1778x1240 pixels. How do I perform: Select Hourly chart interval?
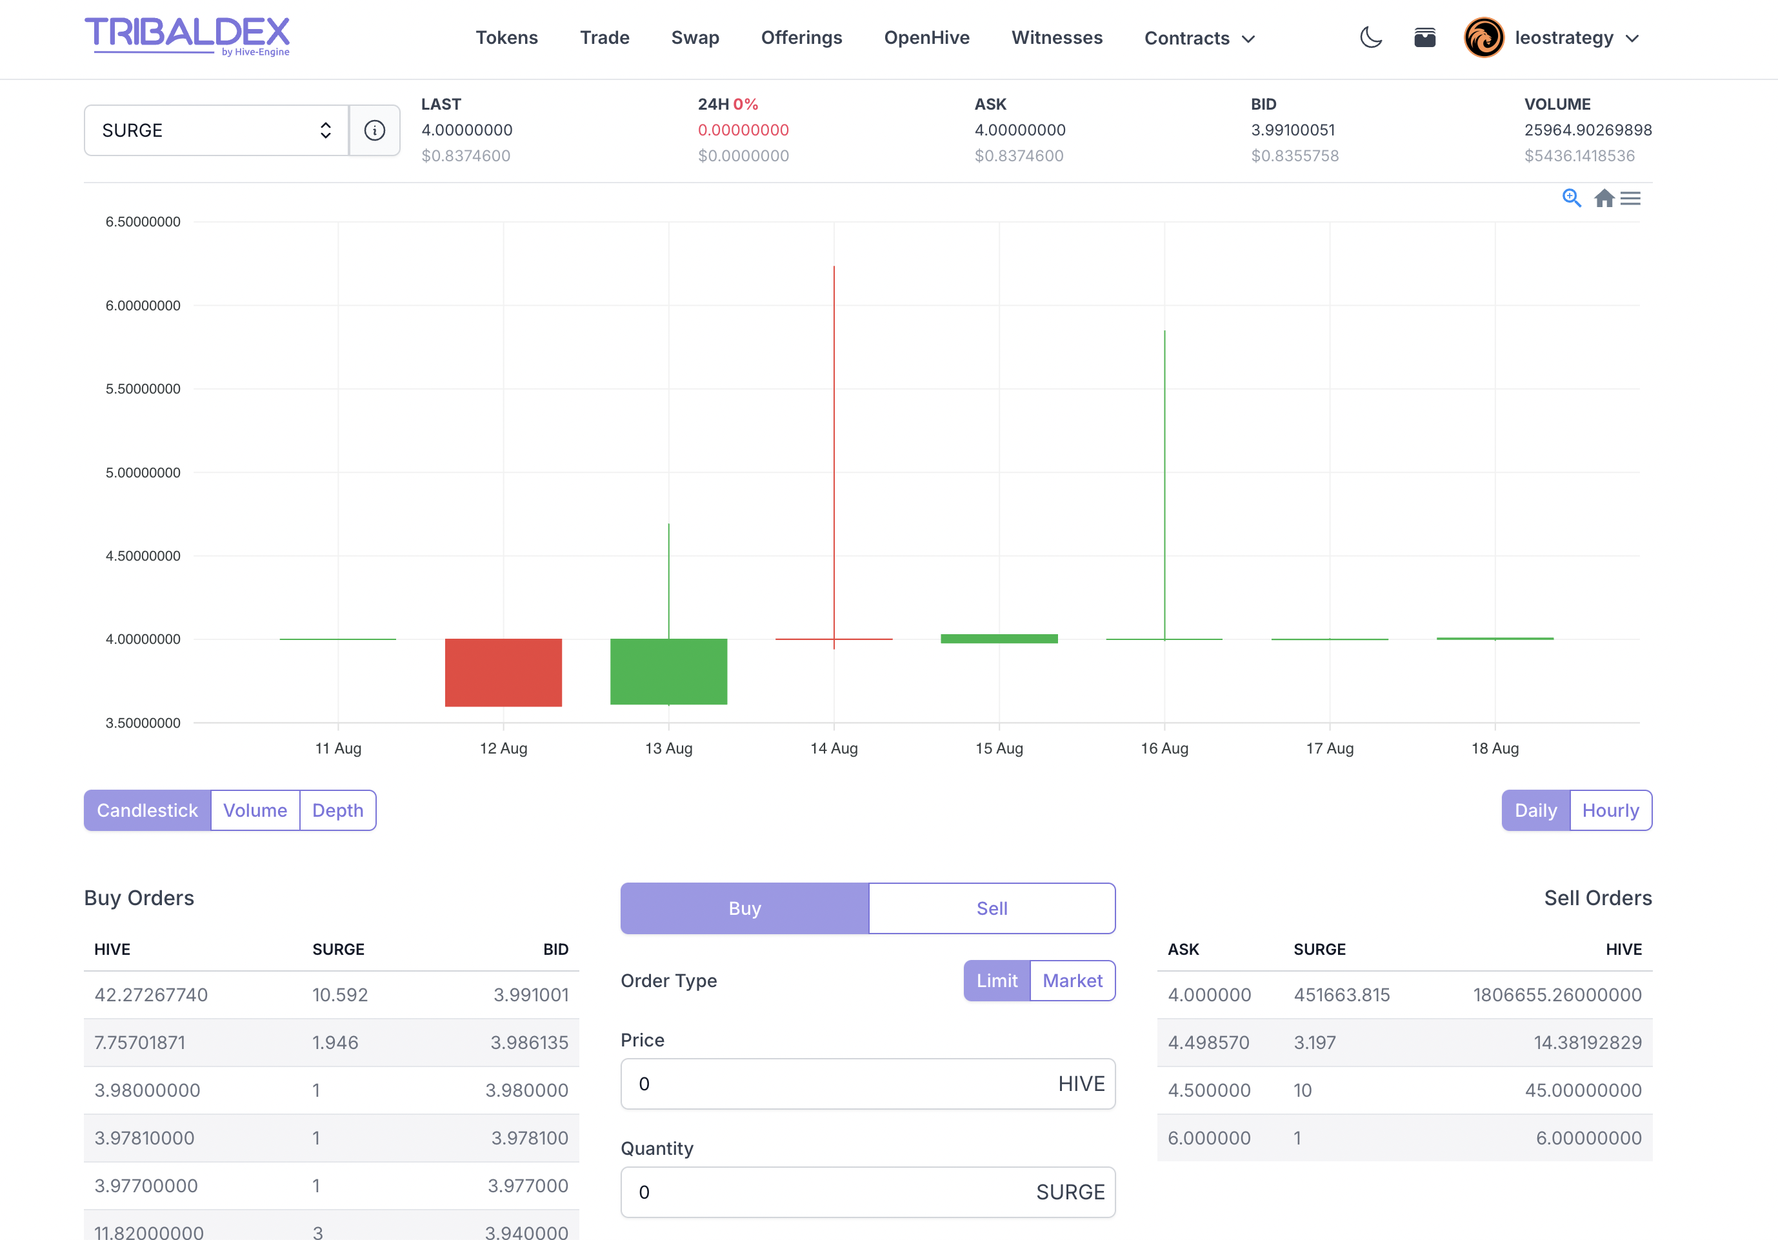[x=1611, y=810]
